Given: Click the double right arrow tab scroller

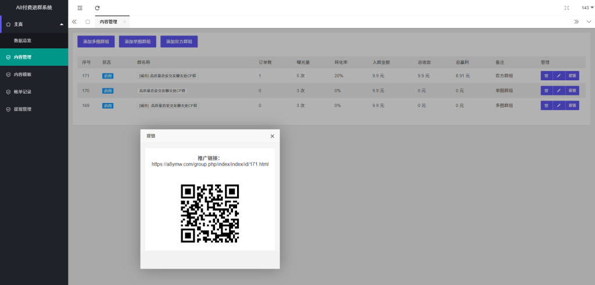Looking at the screenshot, I should (576, 22).
